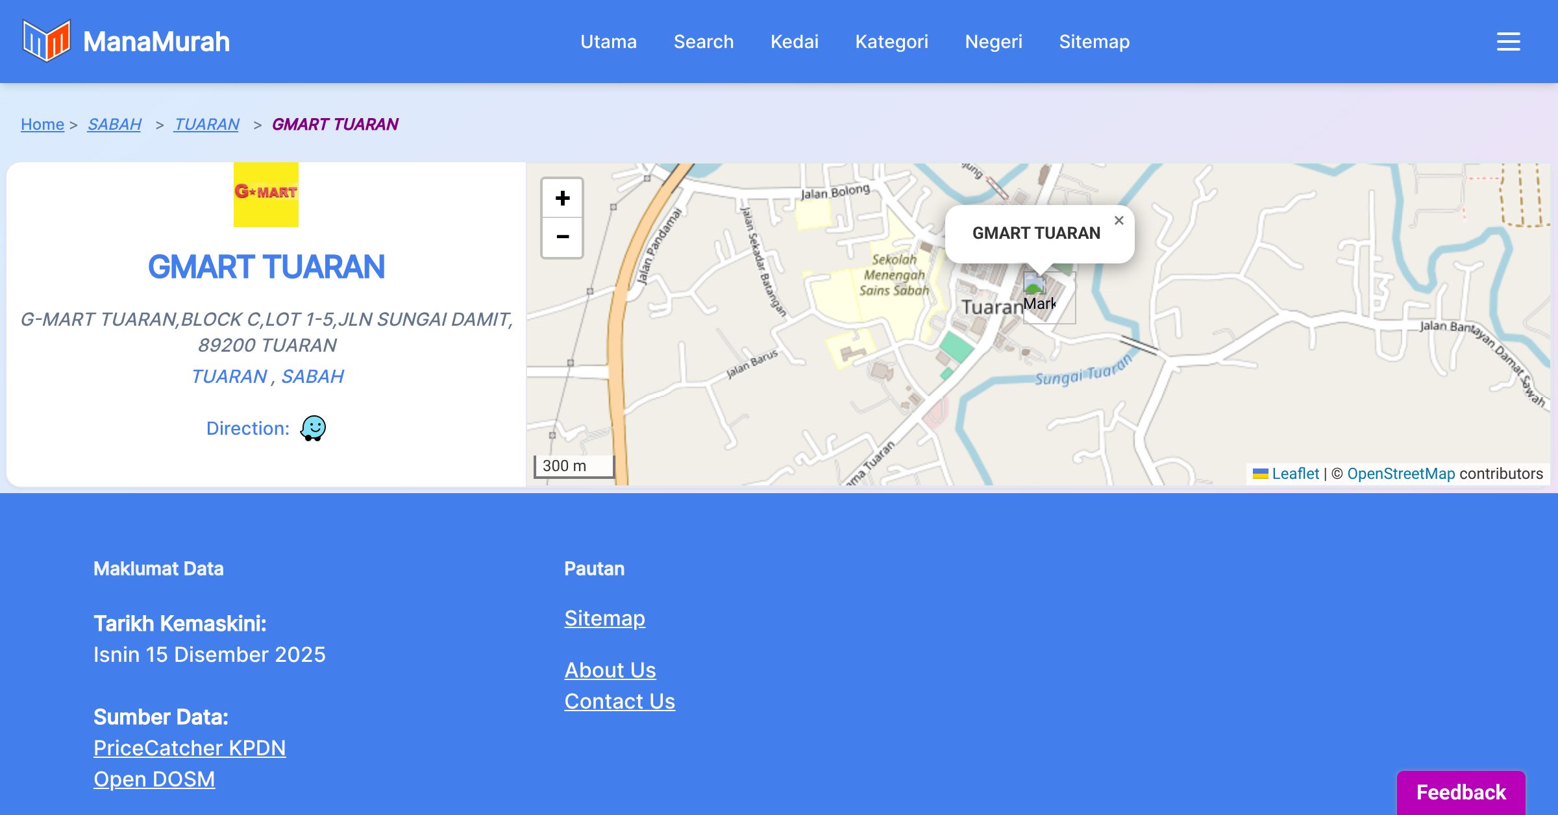Close the GMART TUARAN map popup
1558x815 pixels.
1119,221
